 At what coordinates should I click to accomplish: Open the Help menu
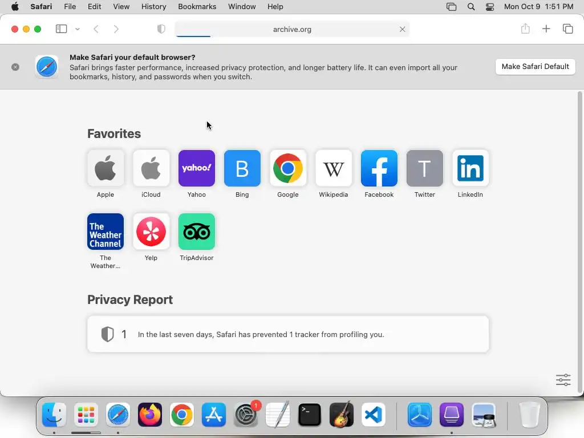pos(275,7)
